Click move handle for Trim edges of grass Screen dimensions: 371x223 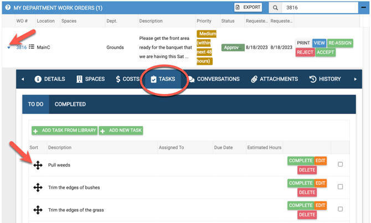pos(38,210)
